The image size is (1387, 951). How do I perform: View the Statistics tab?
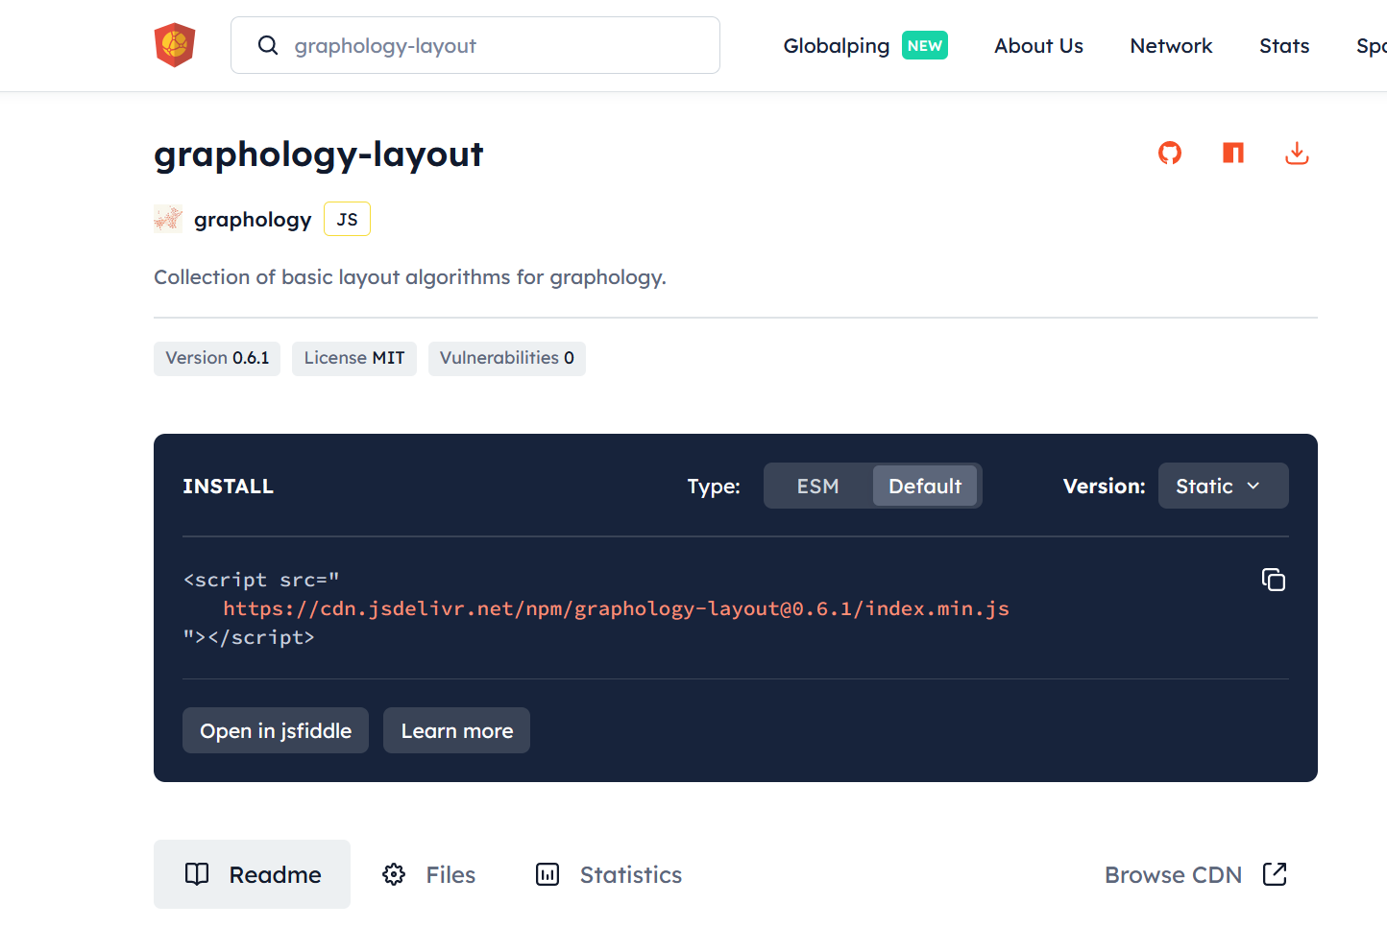point(609,874)
